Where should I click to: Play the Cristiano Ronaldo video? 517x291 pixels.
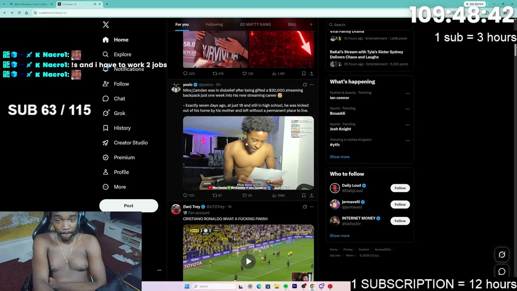coord(248,261)
